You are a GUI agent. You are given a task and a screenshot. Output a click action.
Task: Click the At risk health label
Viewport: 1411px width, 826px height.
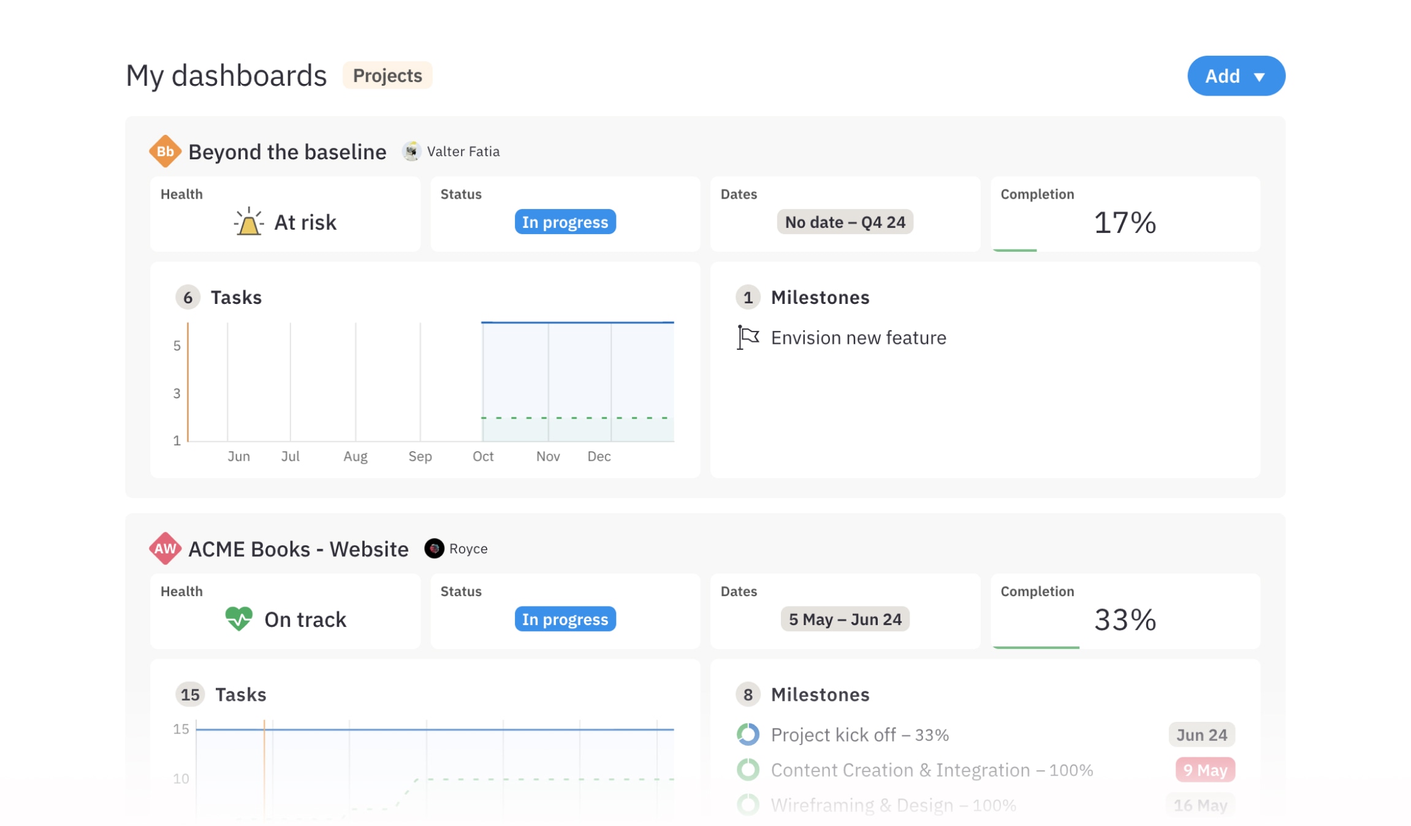pos(305,222)
